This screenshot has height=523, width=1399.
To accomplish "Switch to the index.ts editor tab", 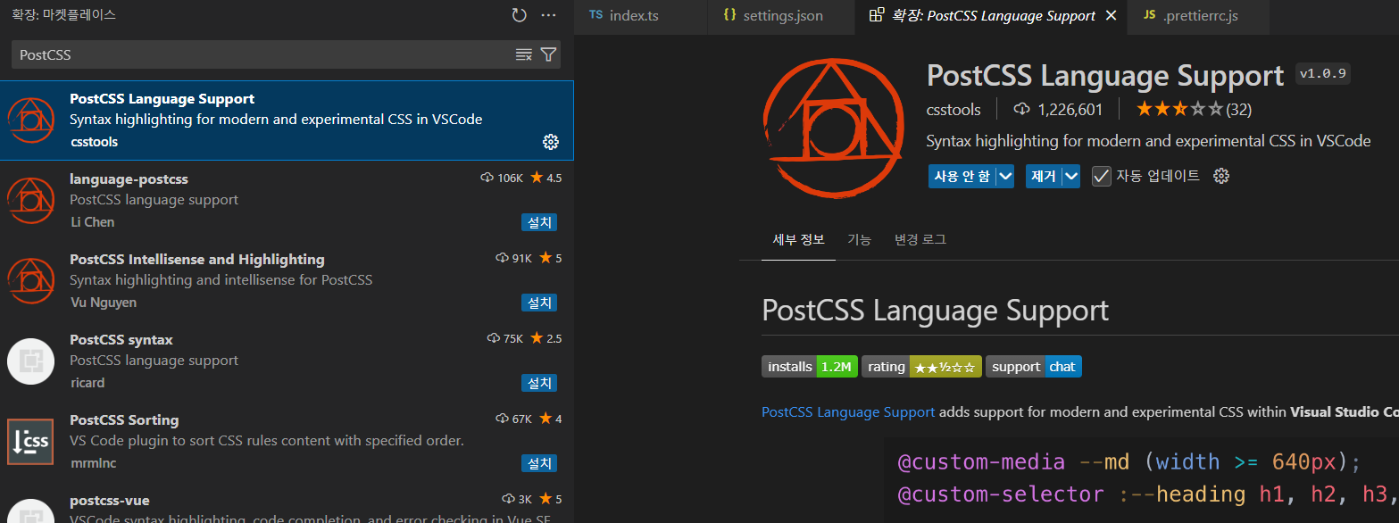I will click(641, 16).
